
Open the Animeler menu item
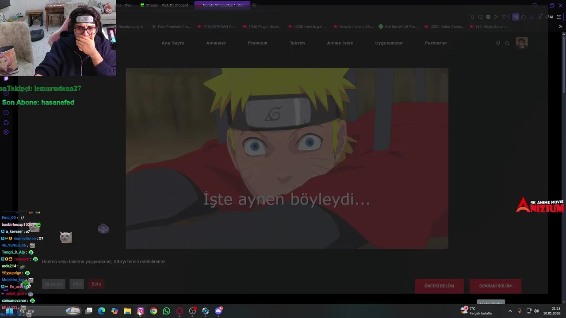click(x=216, y=43)
